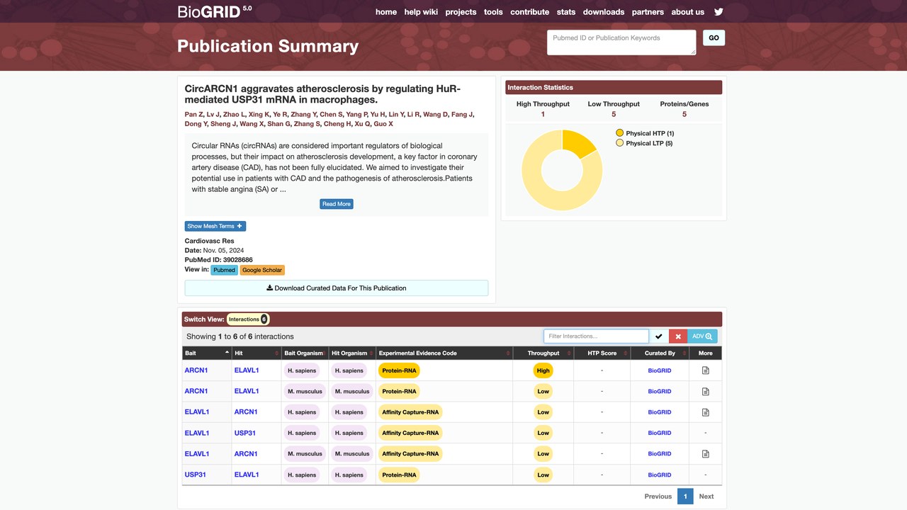Open details icon for ELAVL1 ARCN1 M. musculus row

[705, 454]
